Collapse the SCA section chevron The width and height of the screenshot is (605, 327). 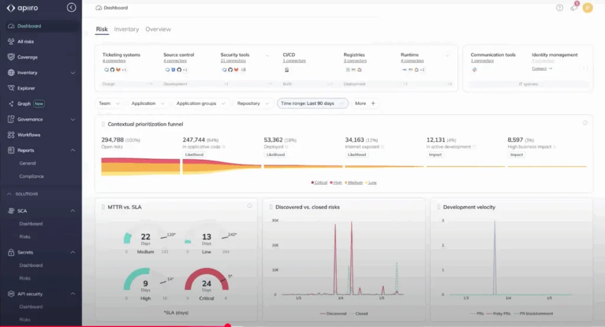[x=73, y=211]
